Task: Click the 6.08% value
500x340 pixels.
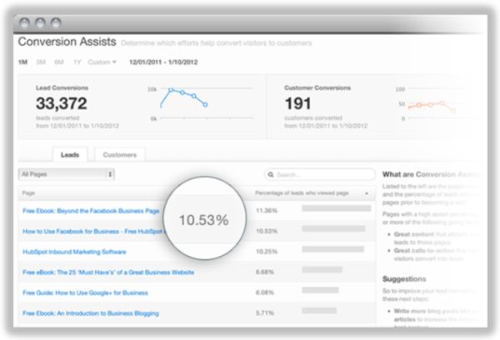Action: tap(265, 292)
